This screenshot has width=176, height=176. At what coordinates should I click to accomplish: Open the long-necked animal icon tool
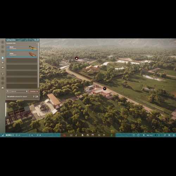pos(76,135)
